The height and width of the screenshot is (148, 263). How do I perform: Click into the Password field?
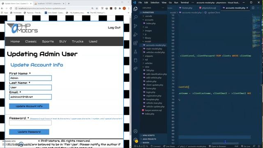[30, 123]
